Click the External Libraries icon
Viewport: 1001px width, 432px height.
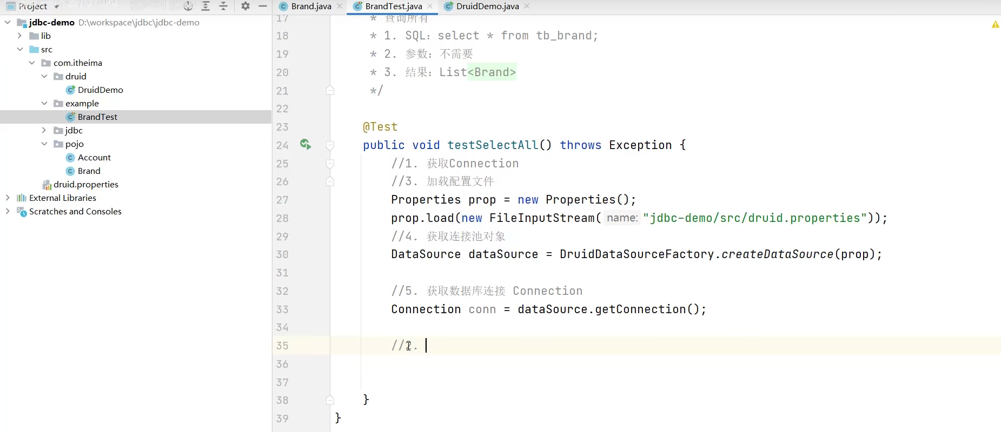pos(22,198)
